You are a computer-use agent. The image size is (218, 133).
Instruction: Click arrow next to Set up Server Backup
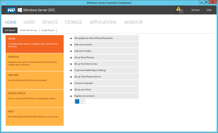click(x=71, y=58)
